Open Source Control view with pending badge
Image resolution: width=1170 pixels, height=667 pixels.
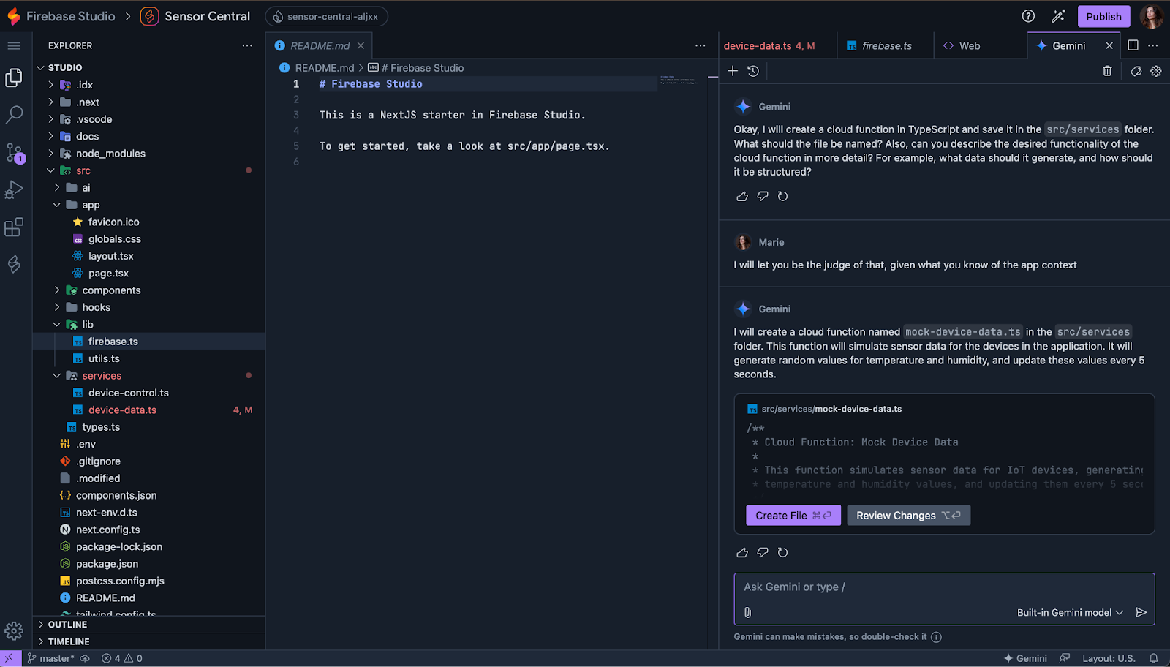14,153
